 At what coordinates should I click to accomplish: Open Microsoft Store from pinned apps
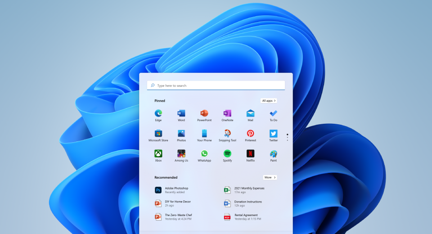coord(158,134)
